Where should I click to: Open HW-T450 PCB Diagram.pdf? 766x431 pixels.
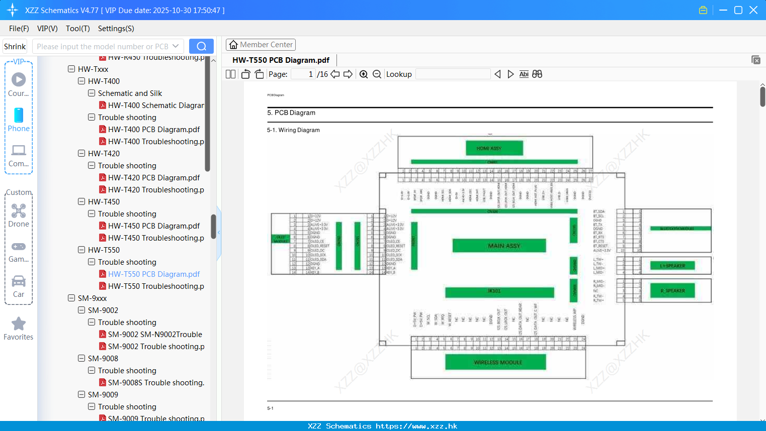[x=149, y=226]
